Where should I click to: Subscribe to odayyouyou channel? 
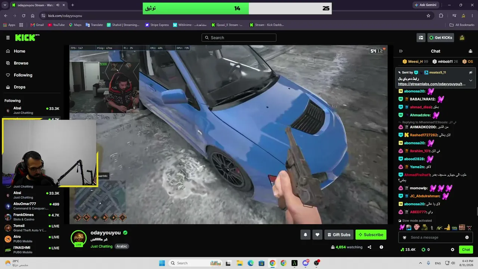pyautogui.click(x=371, y=235)
